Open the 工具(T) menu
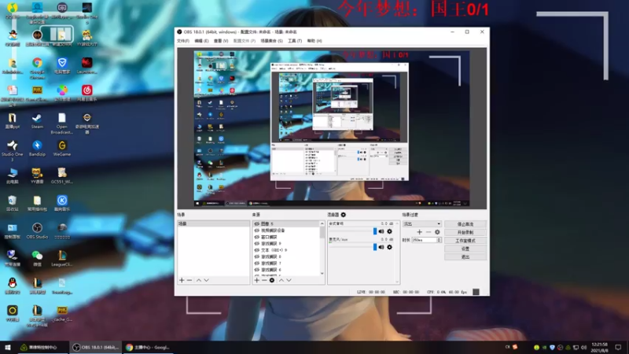 coord(294,41)
